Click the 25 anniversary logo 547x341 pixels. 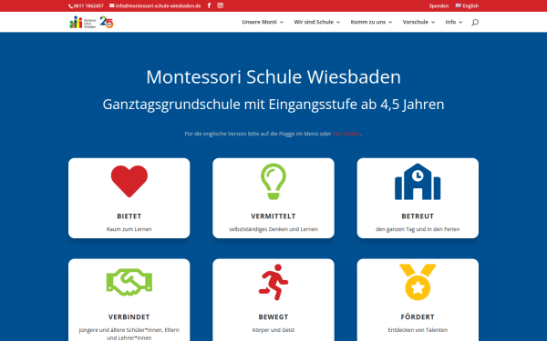click(107, 22)
